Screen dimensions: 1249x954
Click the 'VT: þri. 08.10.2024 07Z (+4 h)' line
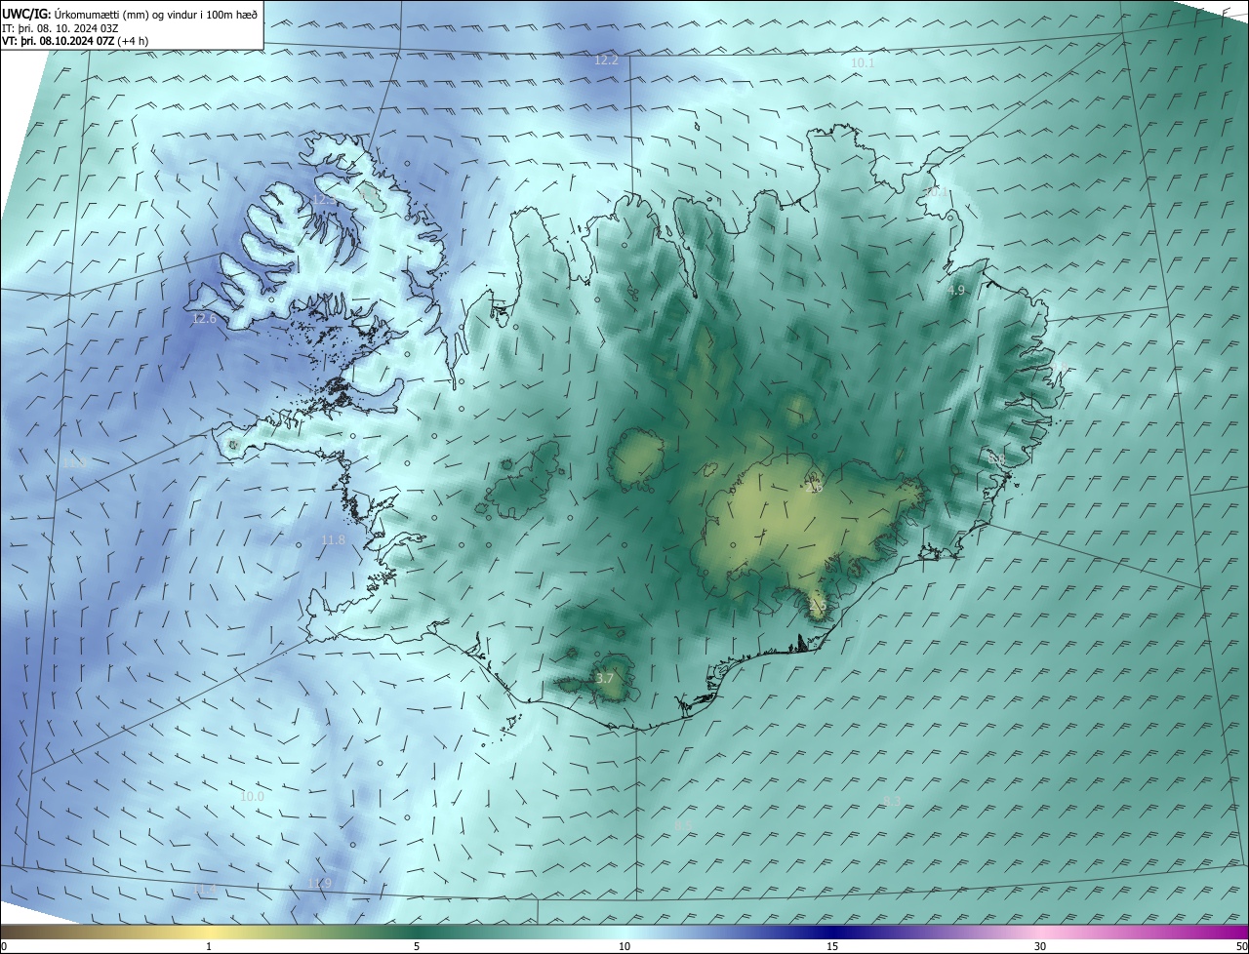point(75,41)
